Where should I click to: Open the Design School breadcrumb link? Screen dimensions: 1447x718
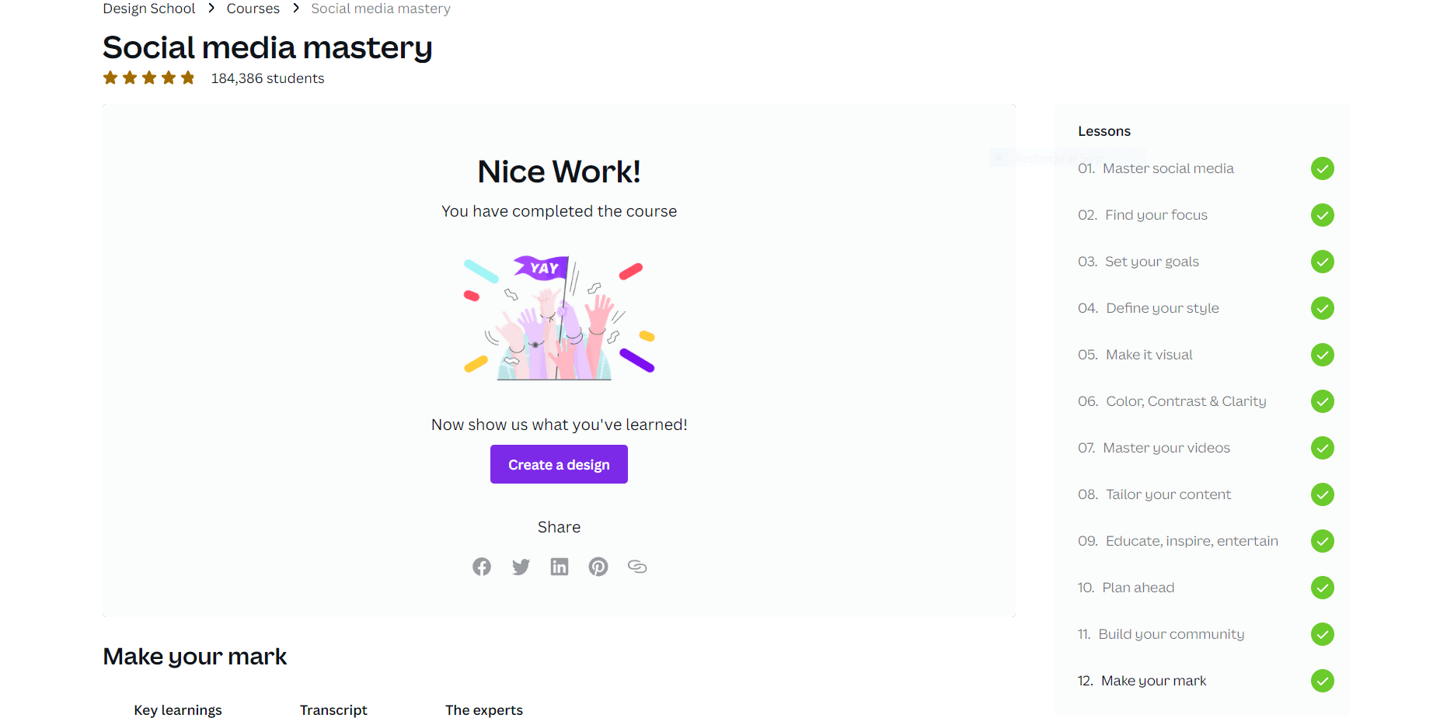pyautogui.click(x=149, y=9)
